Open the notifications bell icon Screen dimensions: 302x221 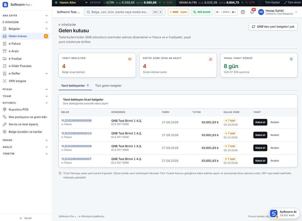pos(252,12)
